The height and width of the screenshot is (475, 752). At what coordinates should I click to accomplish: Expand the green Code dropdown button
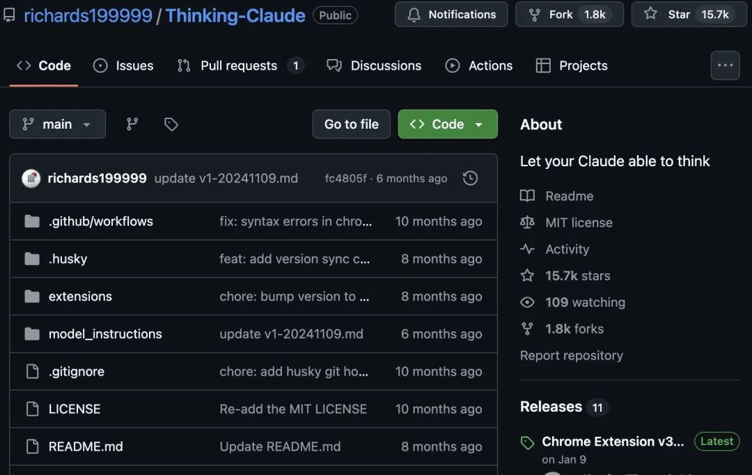[x=448, y=124]
